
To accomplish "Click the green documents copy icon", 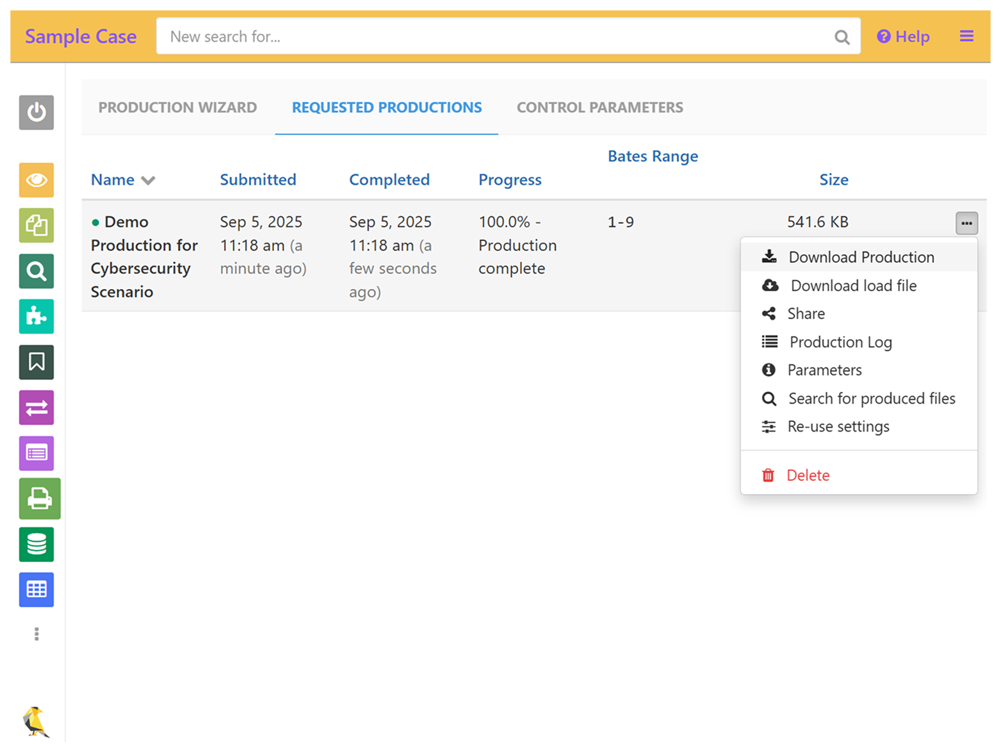I will (36, 226).
